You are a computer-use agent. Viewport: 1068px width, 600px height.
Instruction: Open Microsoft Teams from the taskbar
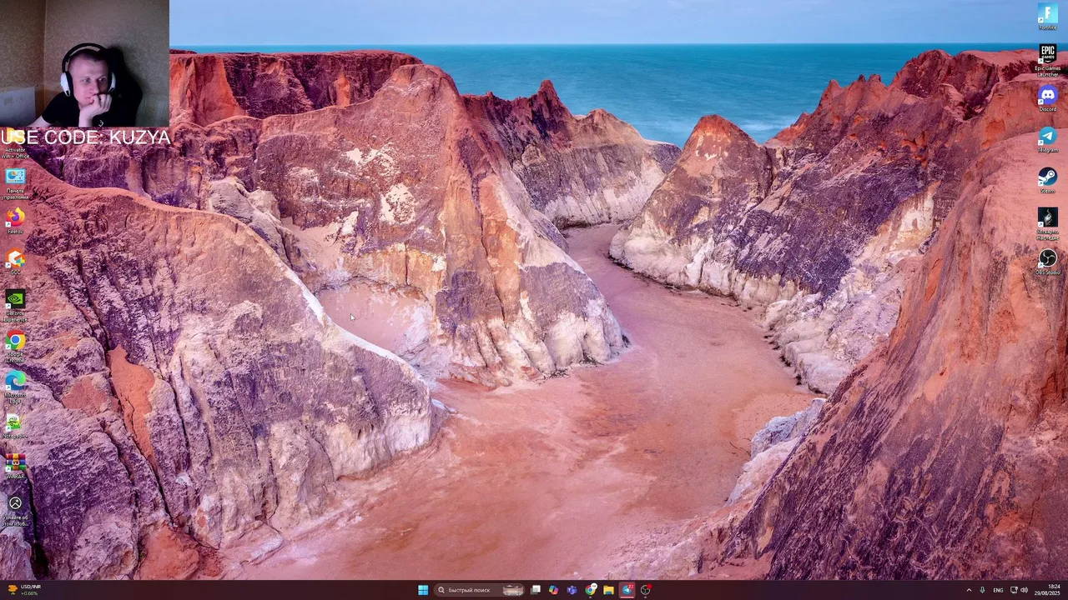click(x=572, y=590)
